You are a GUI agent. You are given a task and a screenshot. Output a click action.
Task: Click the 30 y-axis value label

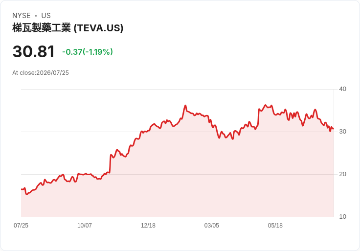point(342,132)
